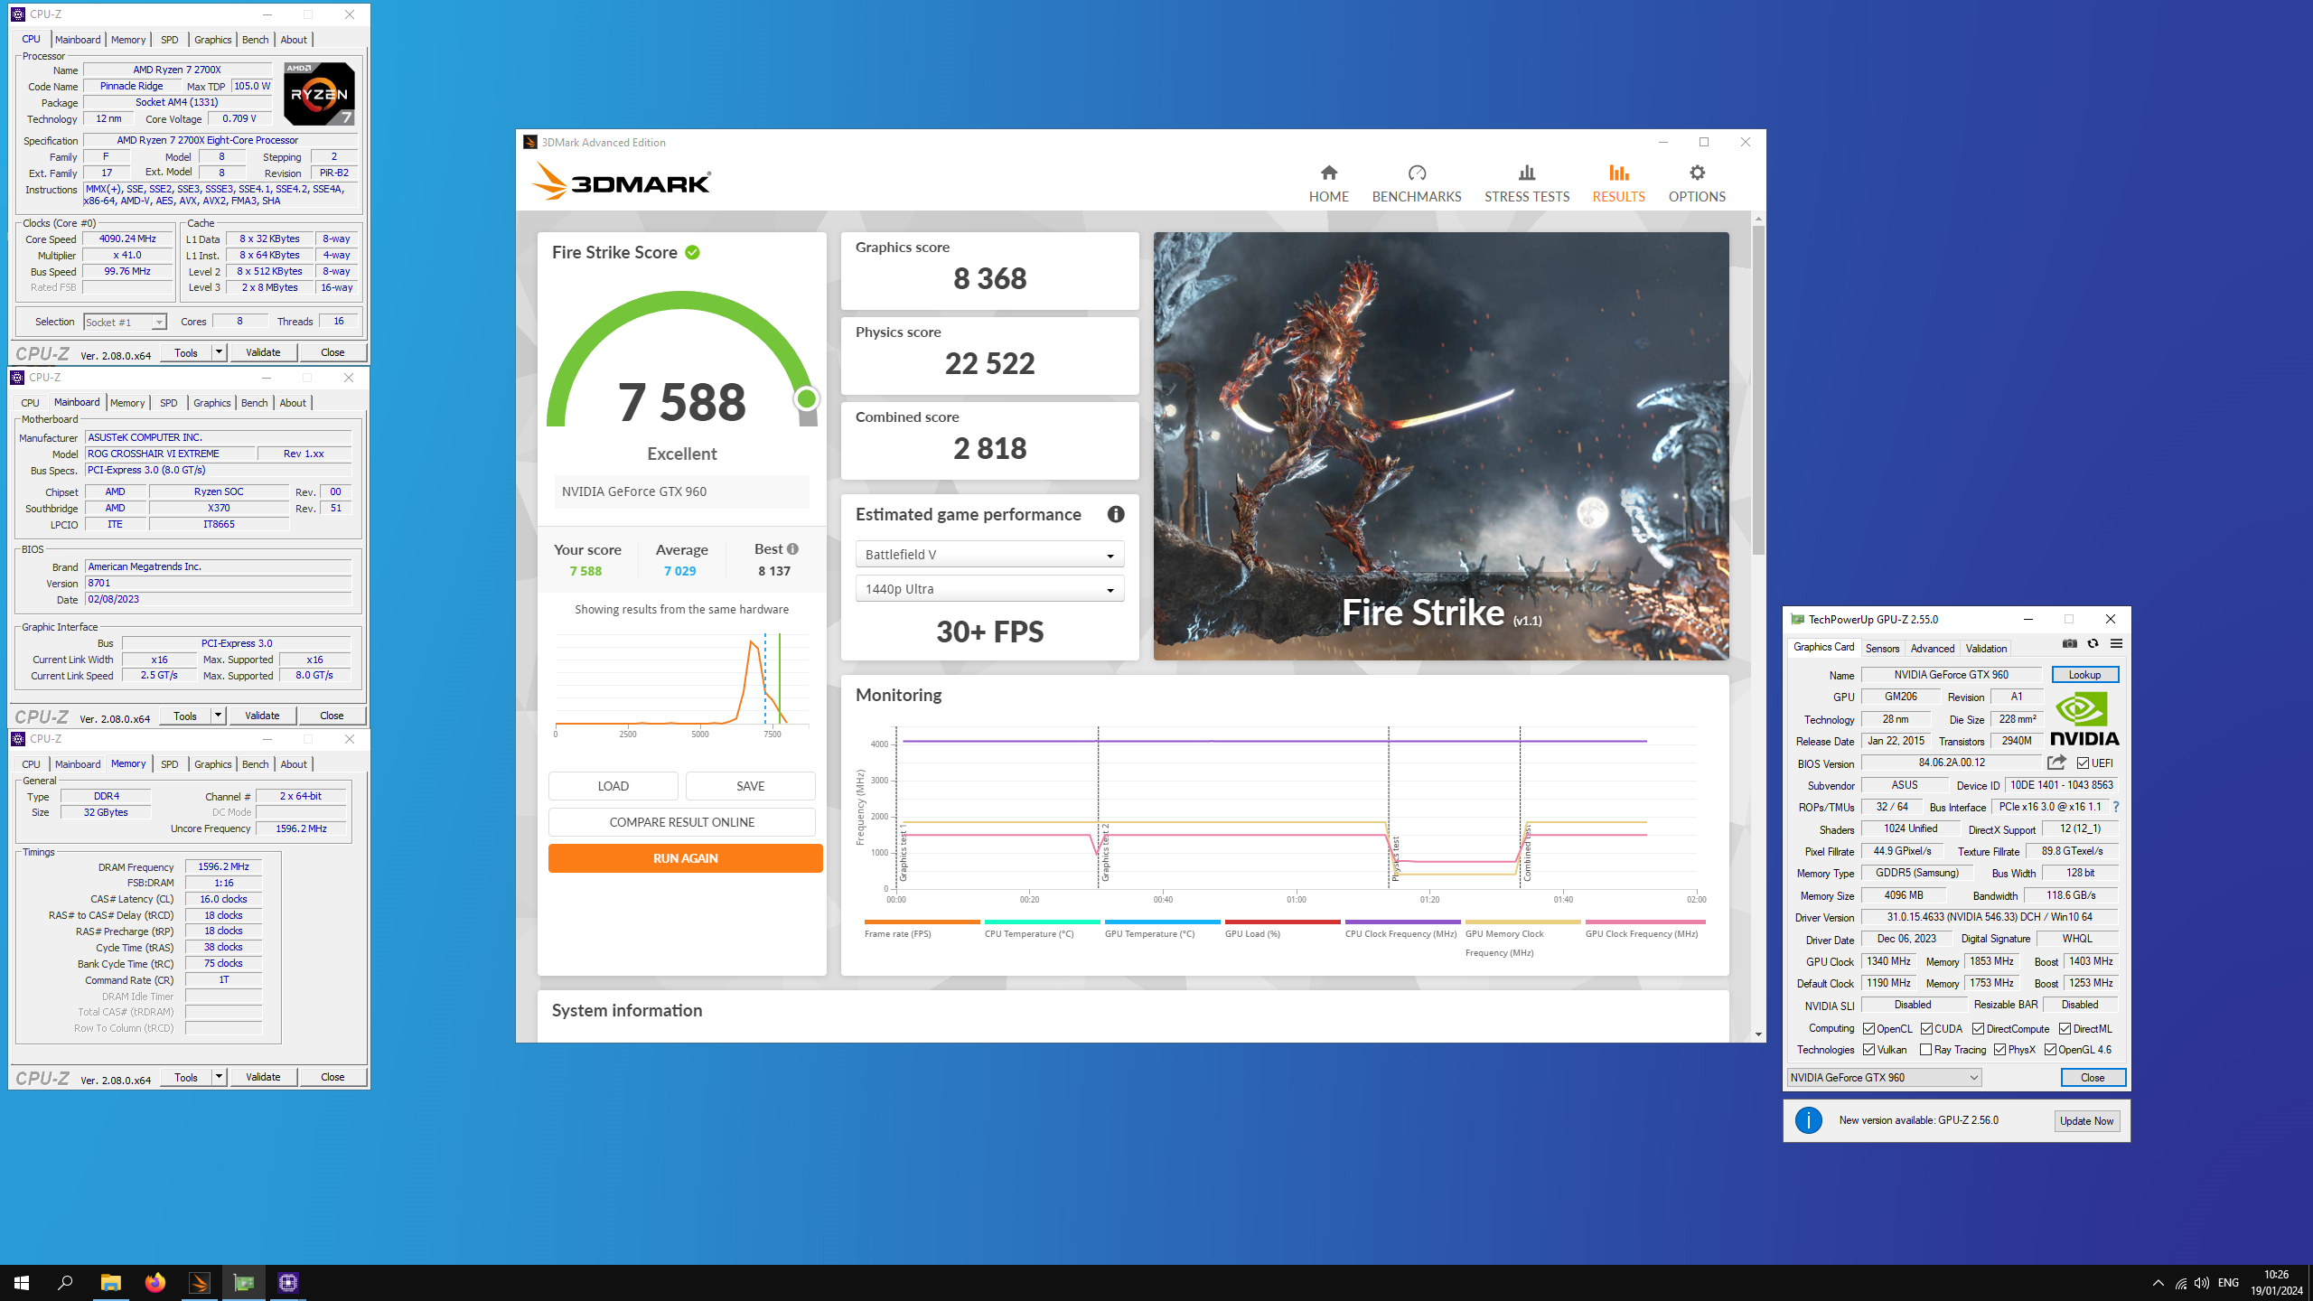Screen dimensions: 2313x1301
Task: Click the orange Frame rate (FPS) legend swatch
Action: click(922, 922)
